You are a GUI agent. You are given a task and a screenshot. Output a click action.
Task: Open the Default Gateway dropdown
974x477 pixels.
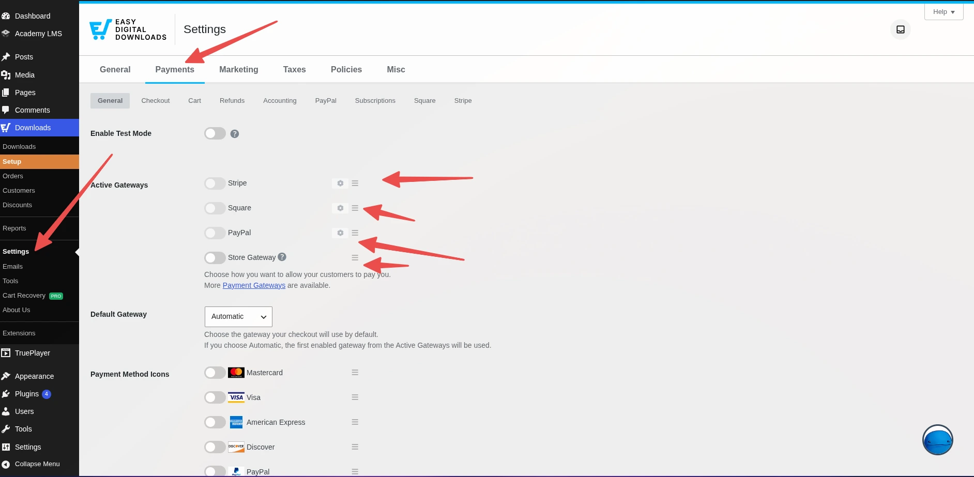[238, 317]
